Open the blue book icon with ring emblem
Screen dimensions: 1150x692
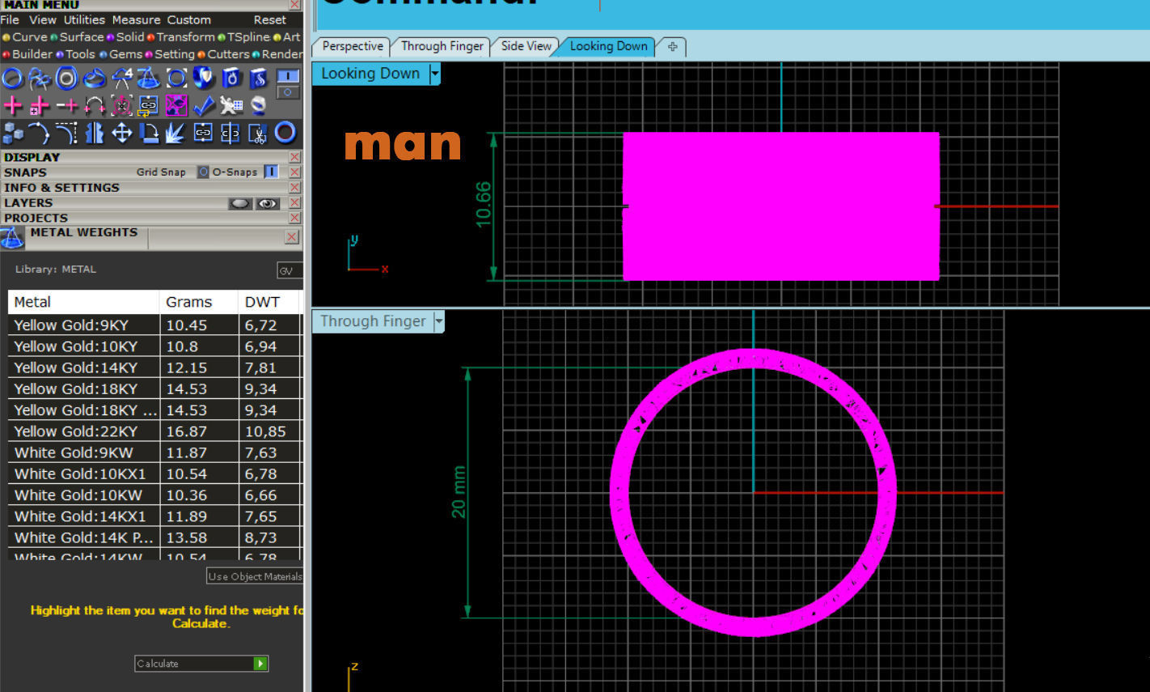[231, 79]
